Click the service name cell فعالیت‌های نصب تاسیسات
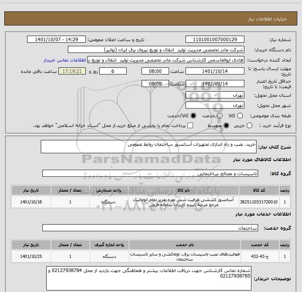This screenshot has width=302, height=292. 185,256
